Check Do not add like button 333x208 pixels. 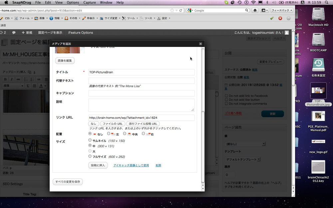pos(226,100)
